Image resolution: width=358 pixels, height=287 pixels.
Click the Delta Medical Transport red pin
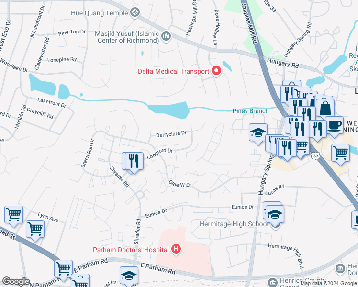click(216, 71)
